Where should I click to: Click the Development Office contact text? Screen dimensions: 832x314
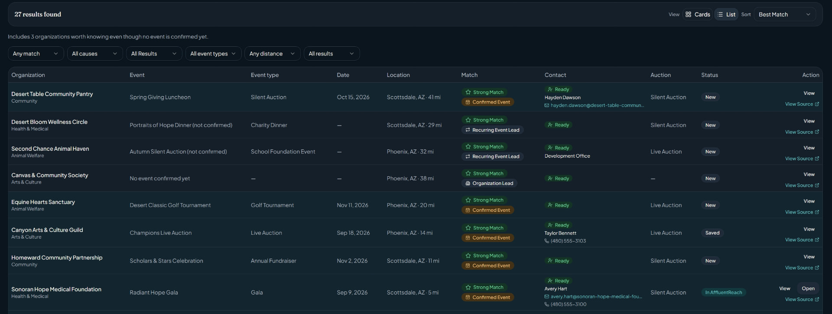point(567,156)
